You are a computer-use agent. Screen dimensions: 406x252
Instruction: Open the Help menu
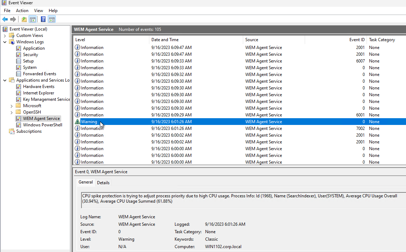tap(53, 11)
